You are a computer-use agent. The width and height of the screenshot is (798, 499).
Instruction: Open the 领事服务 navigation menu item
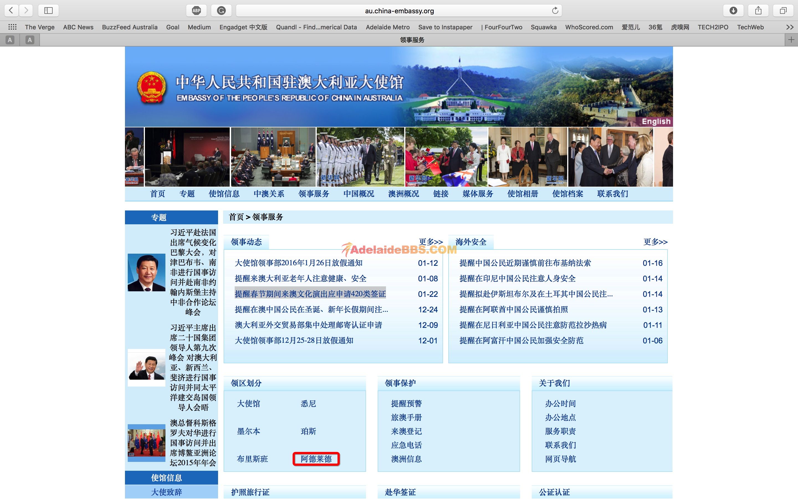click(314, 194)
